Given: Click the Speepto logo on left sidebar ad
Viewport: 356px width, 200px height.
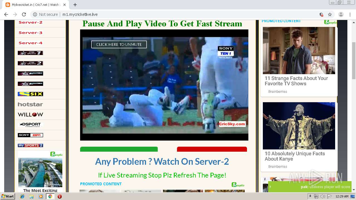Looking at the screenshot, I should click(56, 154).
